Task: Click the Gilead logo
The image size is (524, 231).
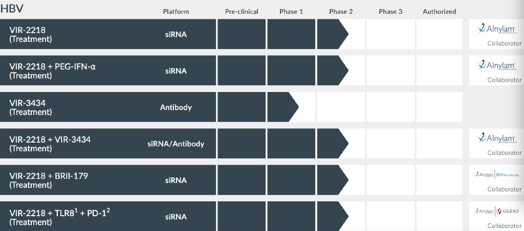Action: pyautogui.click(x=509, y=211)
